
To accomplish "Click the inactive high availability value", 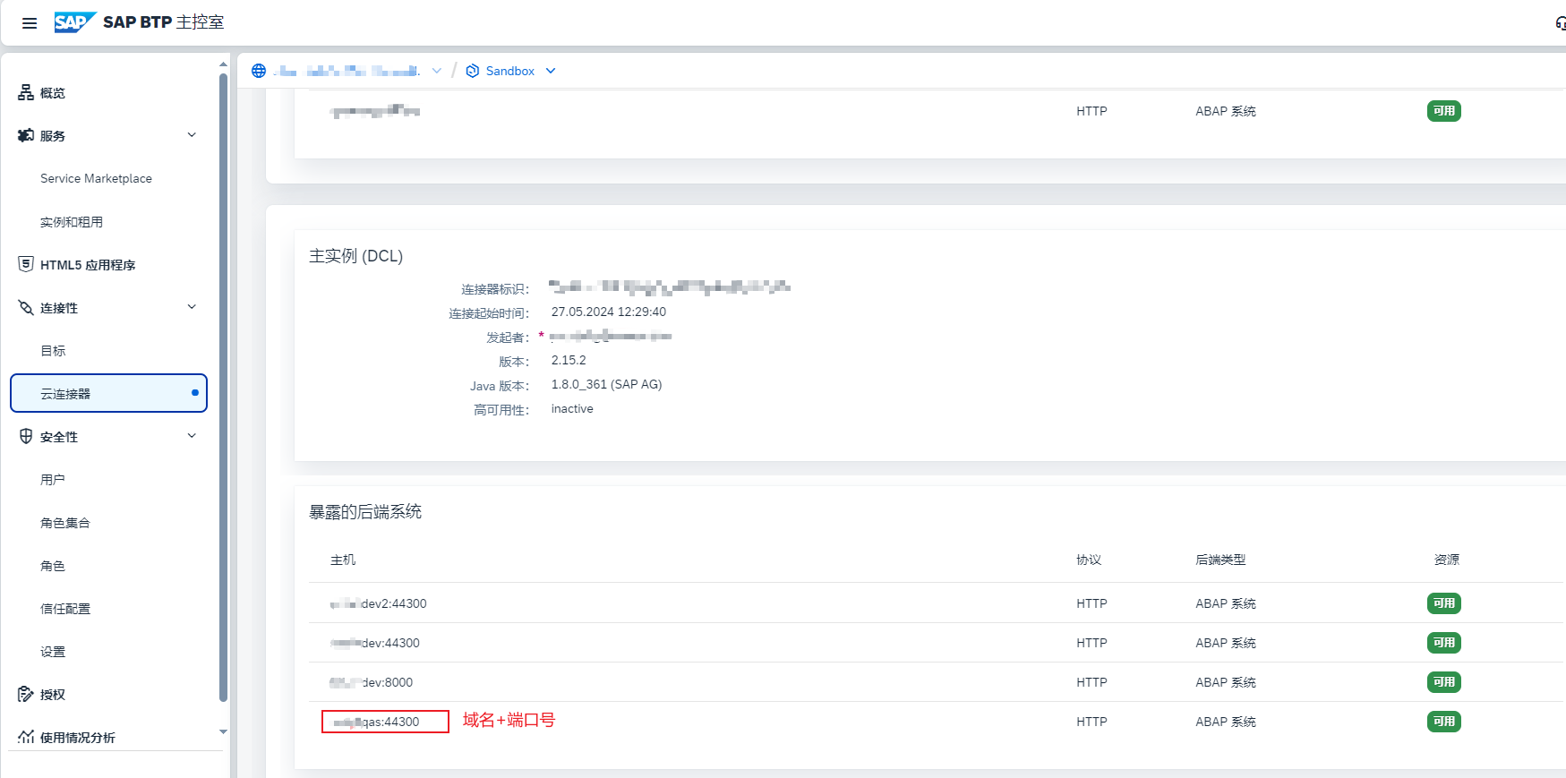I will coord(572,408).
